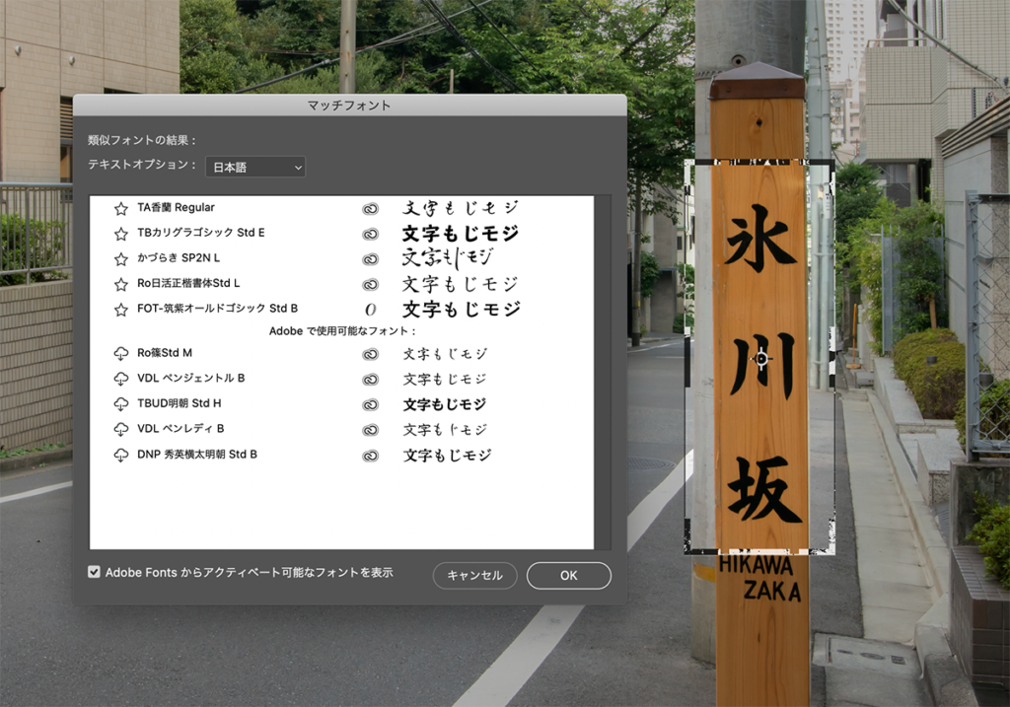
Task: Select the かづらき SP2N L font name
Action: pyautogui.click(x=179, y=257)
